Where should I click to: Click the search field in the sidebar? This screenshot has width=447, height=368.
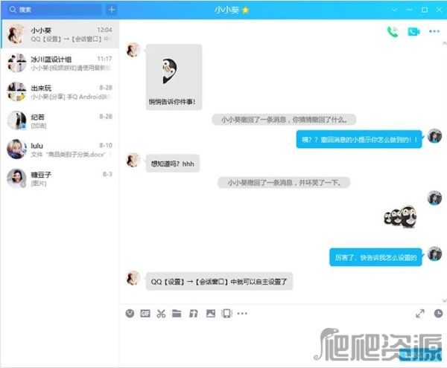(x=54, y=10)
